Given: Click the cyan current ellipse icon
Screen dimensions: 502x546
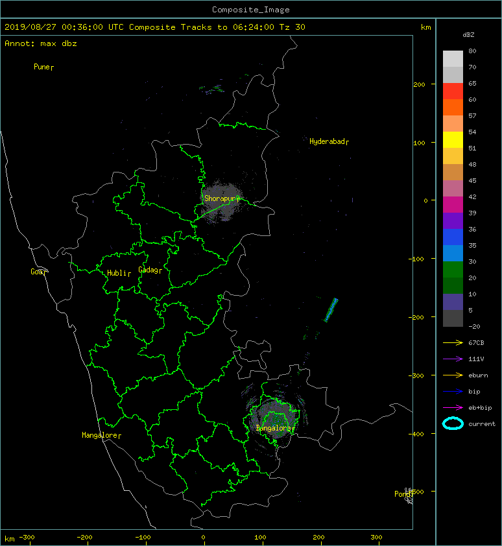Looking at the screenshot, I should point(453,423).
